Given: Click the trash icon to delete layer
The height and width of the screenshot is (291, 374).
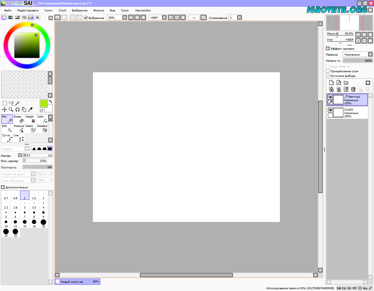Looking at the screenshot, I should click(x=353, y=89).
